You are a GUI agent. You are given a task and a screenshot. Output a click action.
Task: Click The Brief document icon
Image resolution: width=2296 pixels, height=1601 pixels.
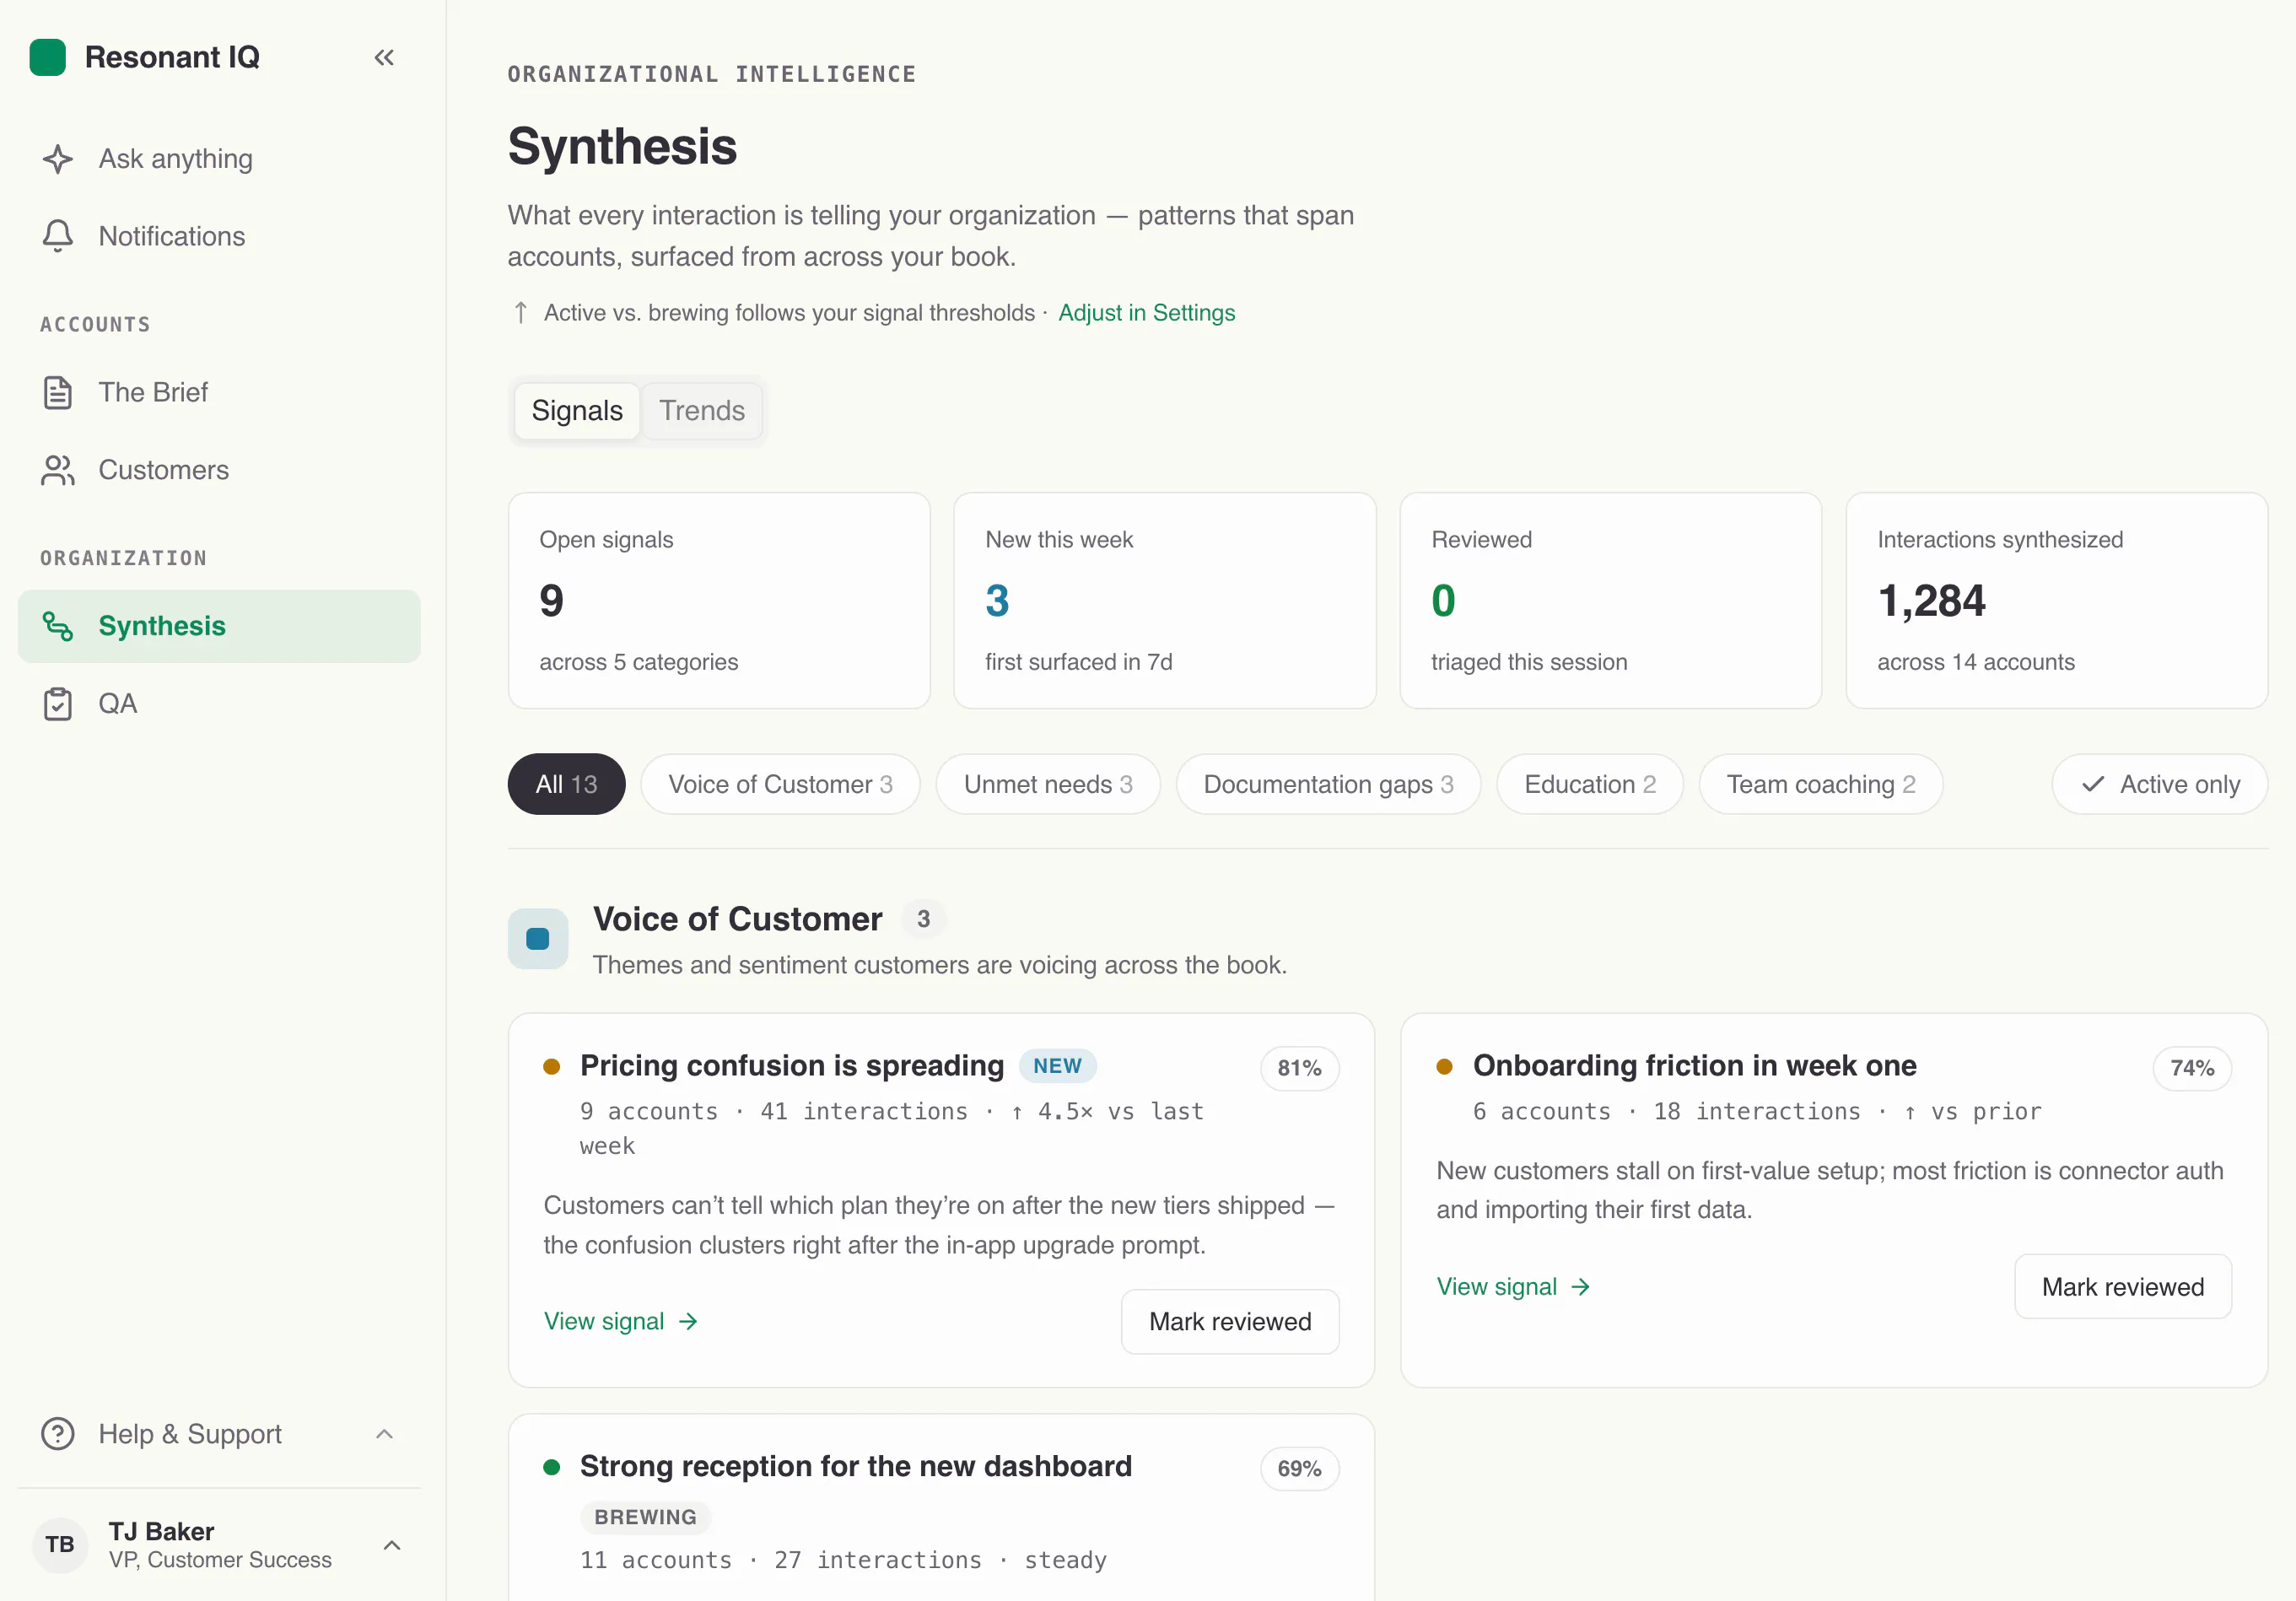[58, 392]
